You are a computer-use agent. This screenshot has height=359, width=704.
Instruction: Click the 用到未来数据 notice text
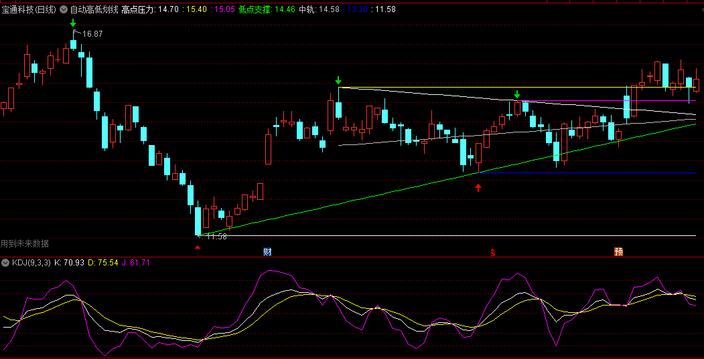(25, 243)
